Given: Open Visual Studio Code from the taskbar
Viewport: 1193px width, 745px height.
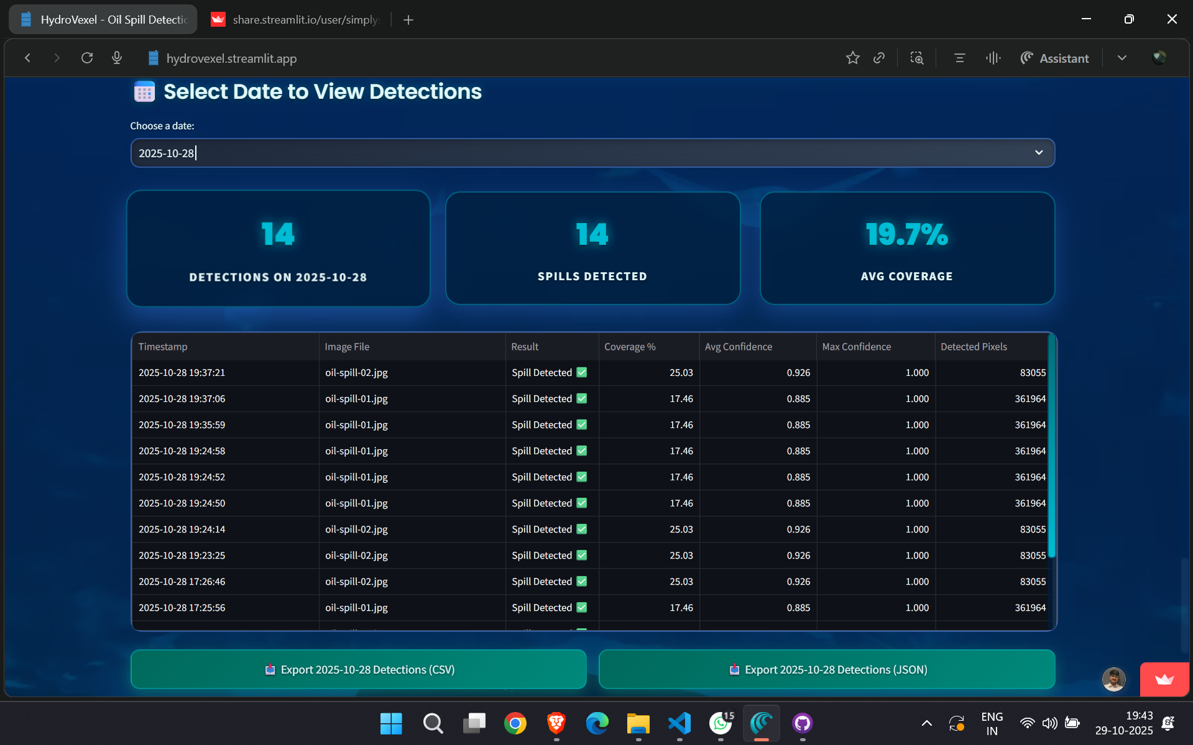Looking at the screenshot, I should [679, 723].
